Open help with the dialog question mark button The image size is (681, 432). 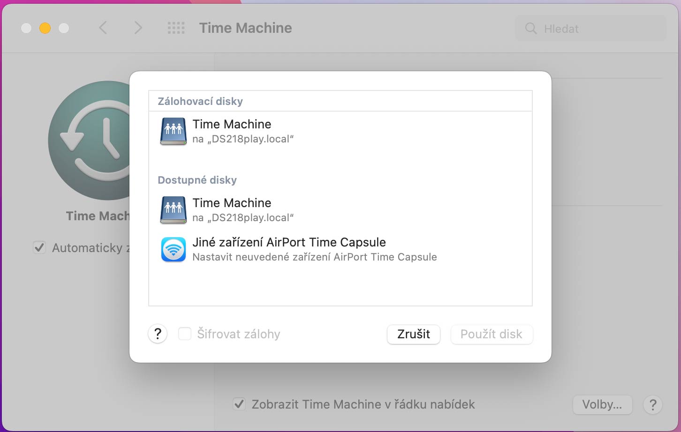(158, 334)
